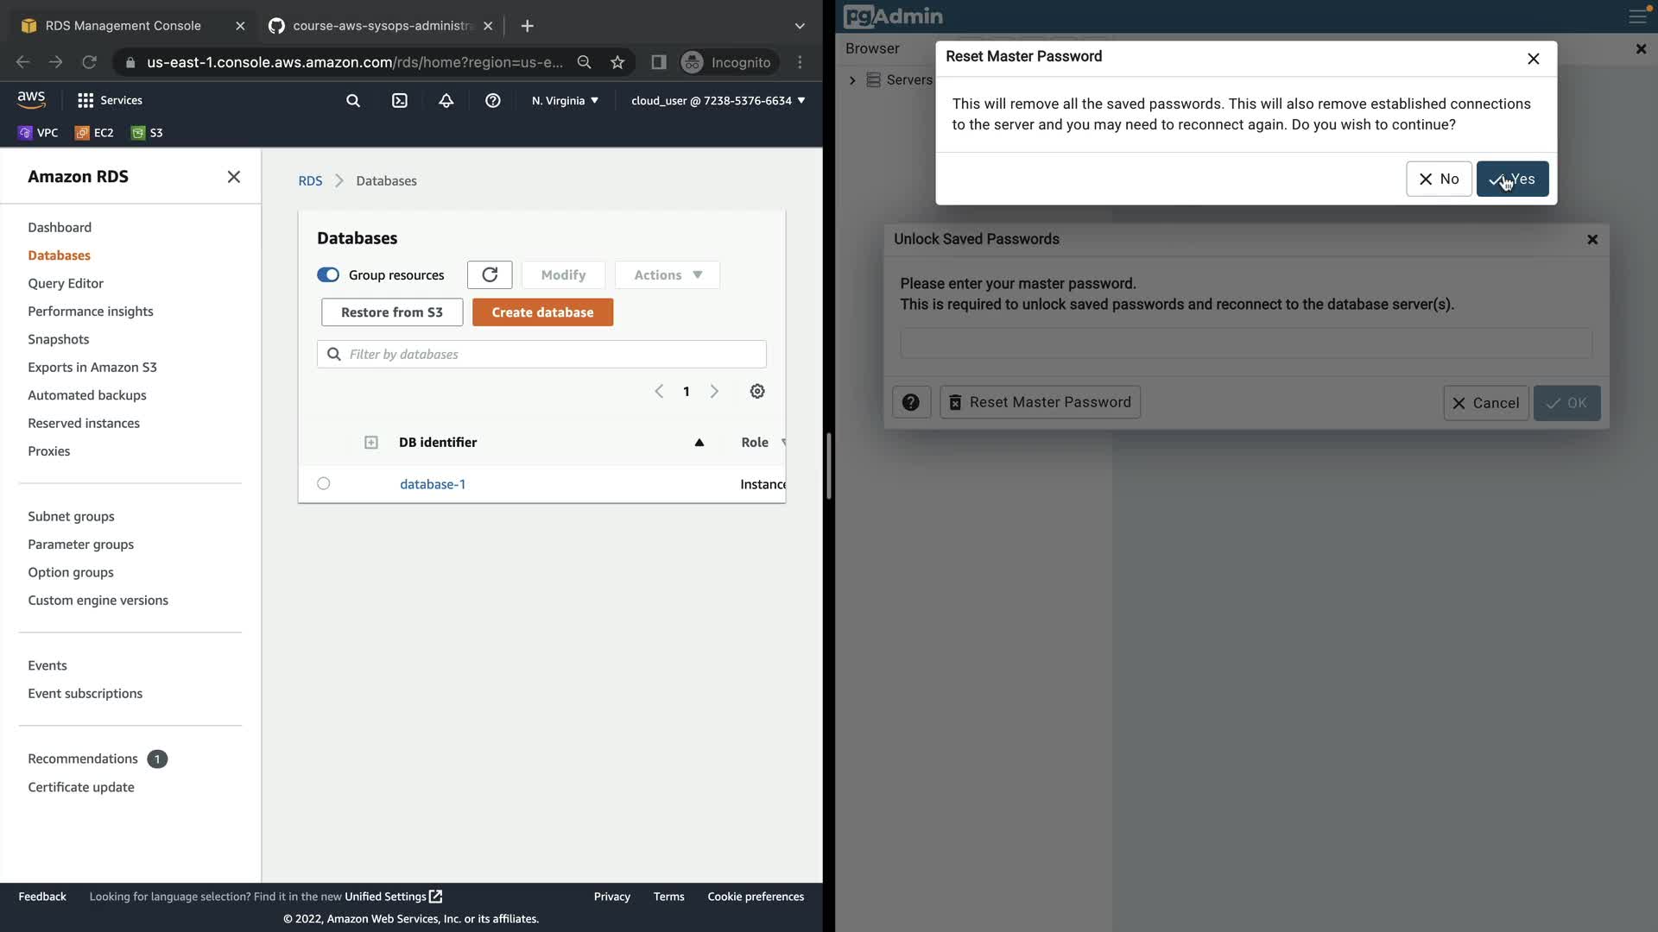
Task: Open AWS notifications bell
Action: click(446, 101)
